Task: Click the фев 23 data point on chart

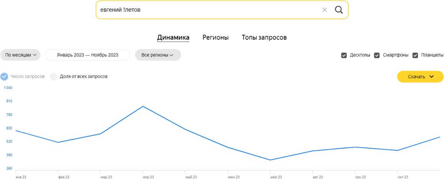Action: pyautogui.click(x=58, y=142)
